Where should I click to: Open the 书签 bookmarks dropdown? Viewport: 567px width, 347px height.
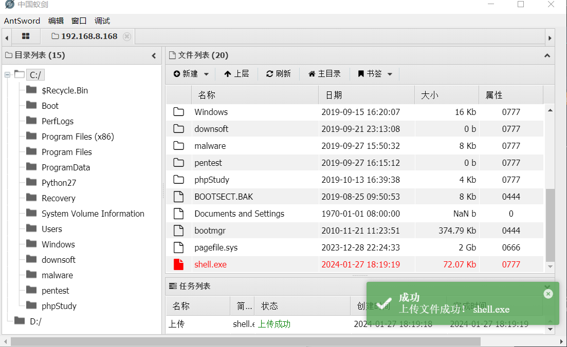375,74
